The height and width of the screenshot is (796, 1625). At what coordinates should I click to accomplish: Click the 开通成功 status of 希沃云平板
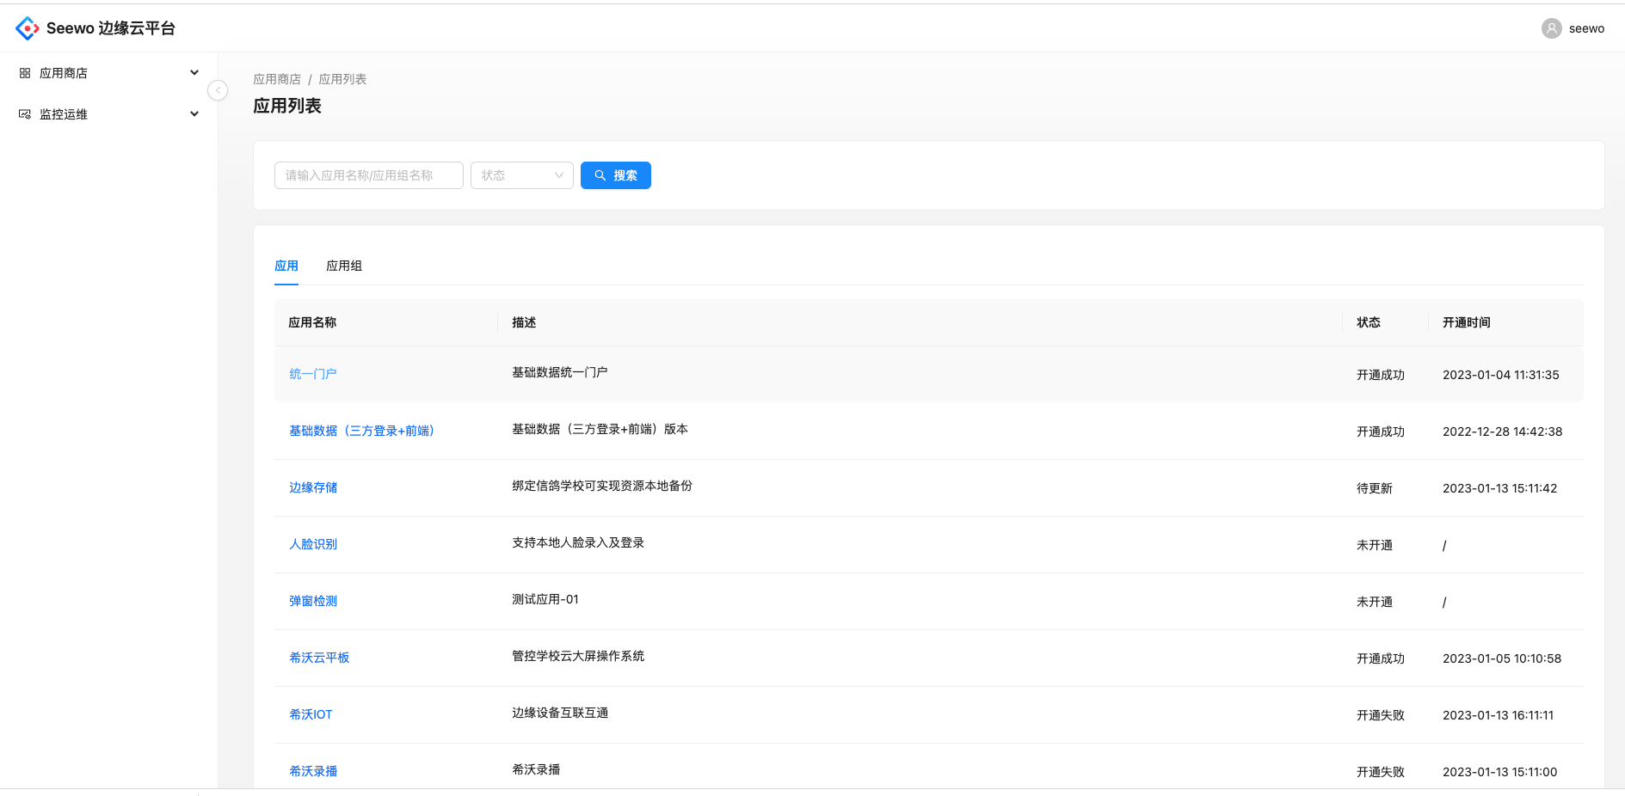(1381, 658)
